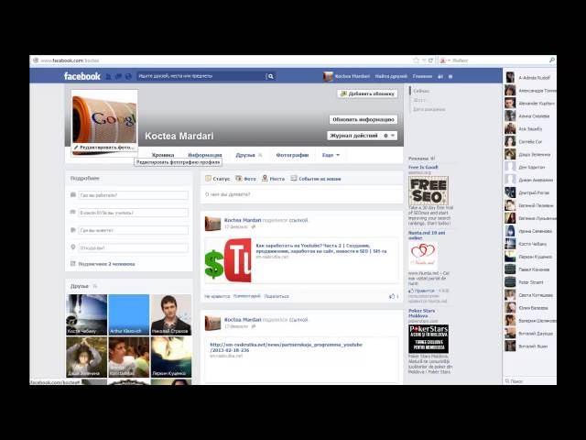Open notifications globe icon in header

(128, 76)
